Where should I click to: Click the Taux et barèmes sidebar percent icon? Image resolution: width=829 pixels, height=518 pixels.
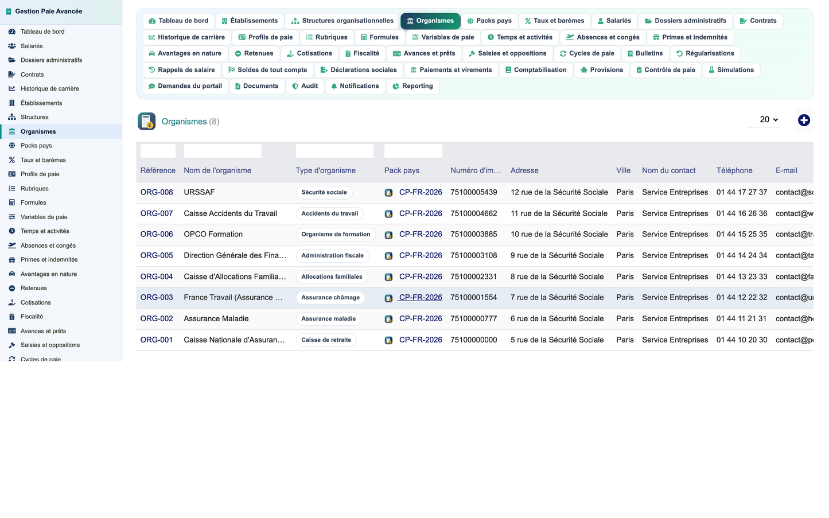click(x=11, y=160)
